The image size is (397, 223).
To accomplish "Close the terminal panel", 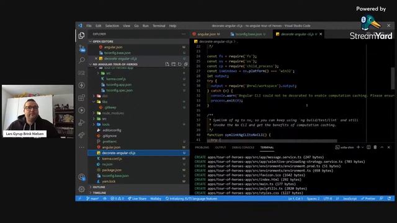I will (x=389, y=147).
